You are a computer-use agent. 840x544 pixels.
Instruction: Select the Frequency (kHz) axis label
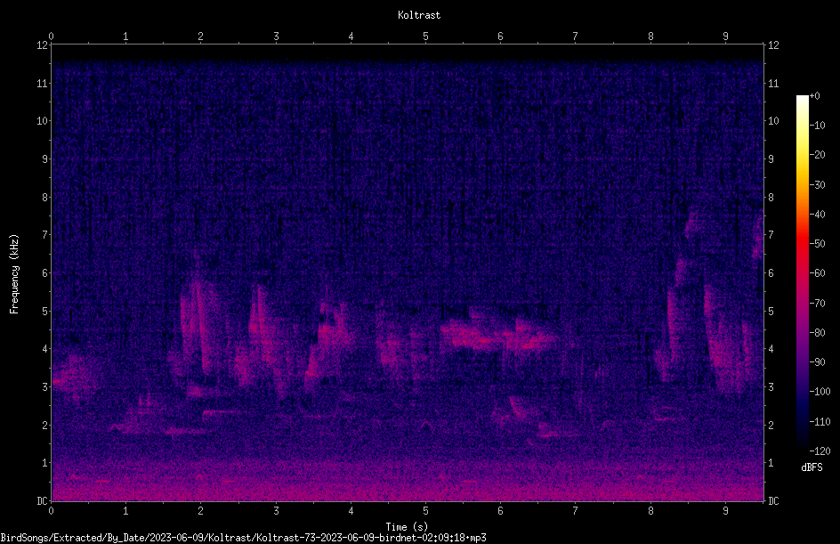click(x=14, y=273)
